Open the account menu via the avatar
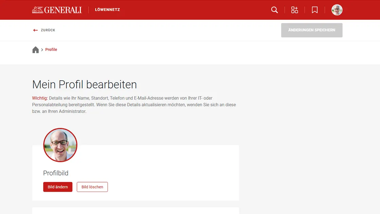Viewport: 380px width, 214px height. coord(337,10)
